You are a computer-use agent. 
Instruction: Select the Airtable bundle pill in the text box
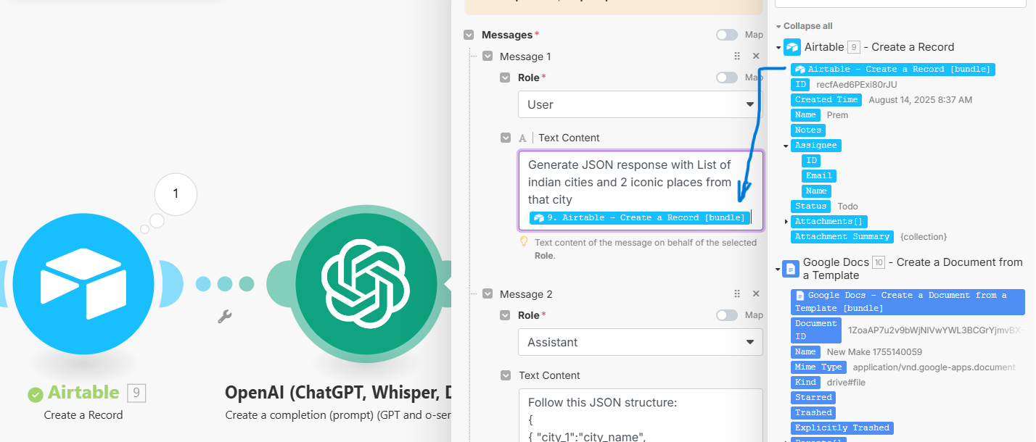tap(639, 217)
